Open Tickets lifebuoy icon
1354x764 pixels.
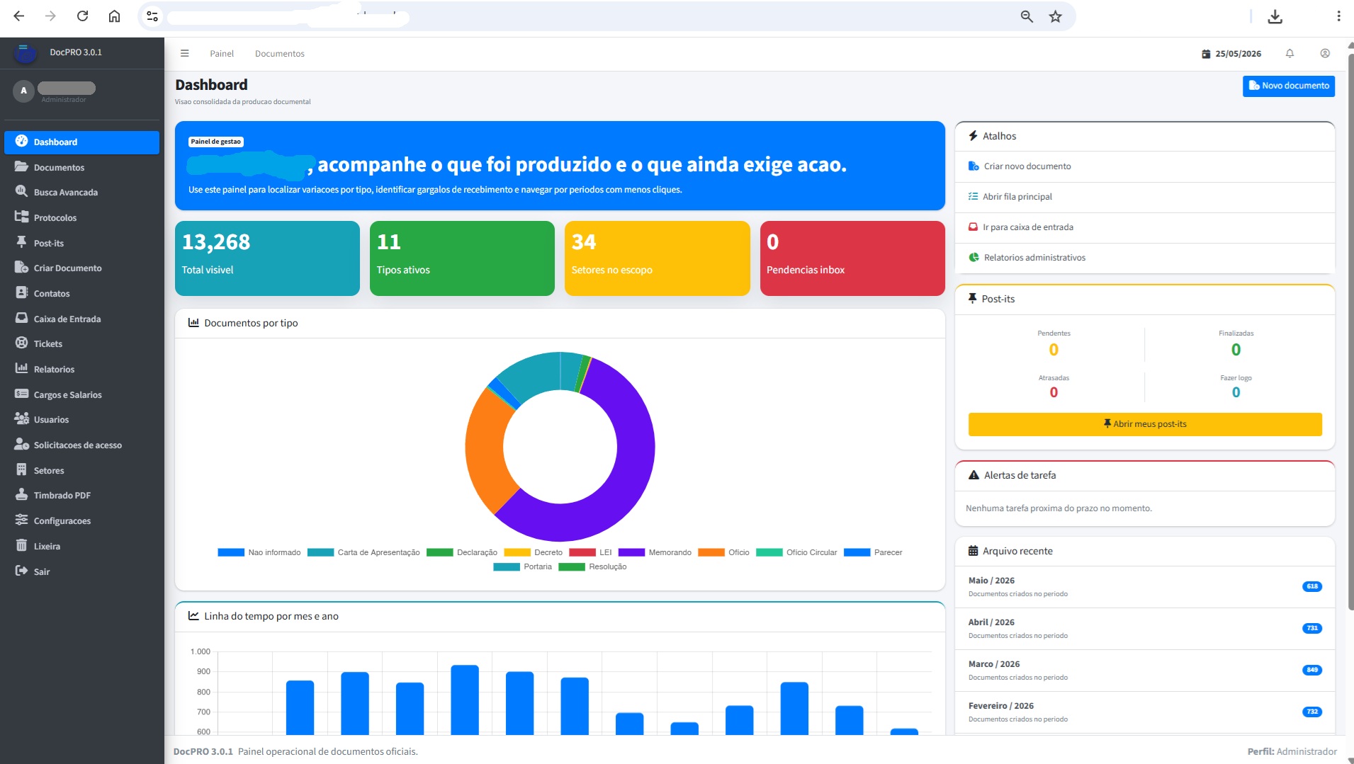(x=21, y=343)
